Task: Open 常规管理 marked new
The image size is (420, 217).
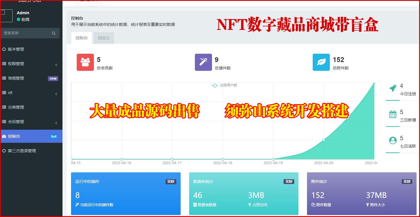Action: [x=16, y=78]
